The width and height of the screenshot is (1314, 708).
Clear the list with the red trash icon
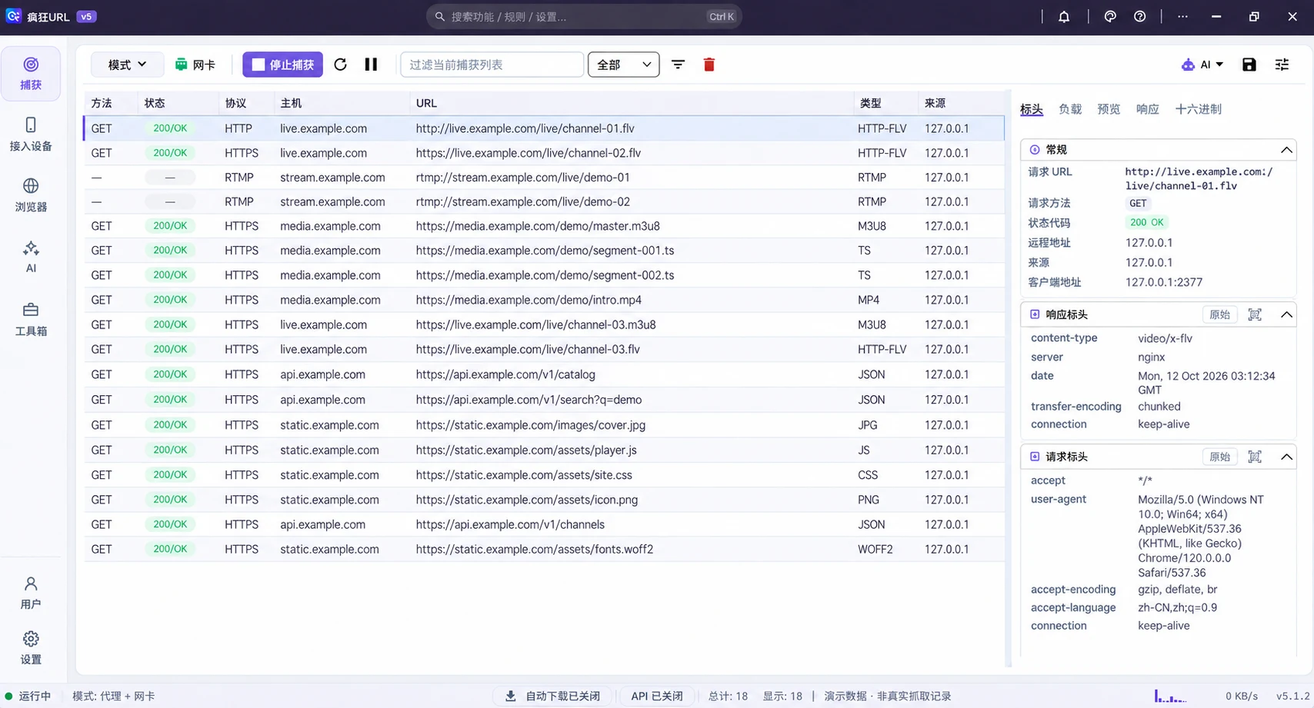tap(709, 65)
